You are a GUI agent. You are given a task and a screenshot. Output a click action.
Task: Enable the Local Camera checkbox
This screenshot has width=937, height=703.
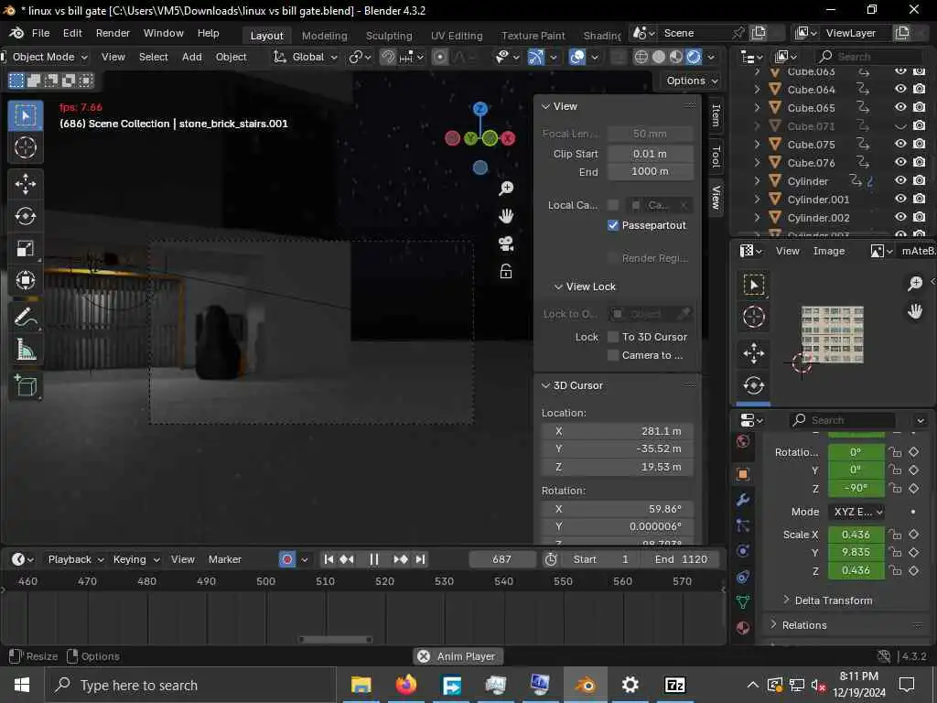[612, 205]
